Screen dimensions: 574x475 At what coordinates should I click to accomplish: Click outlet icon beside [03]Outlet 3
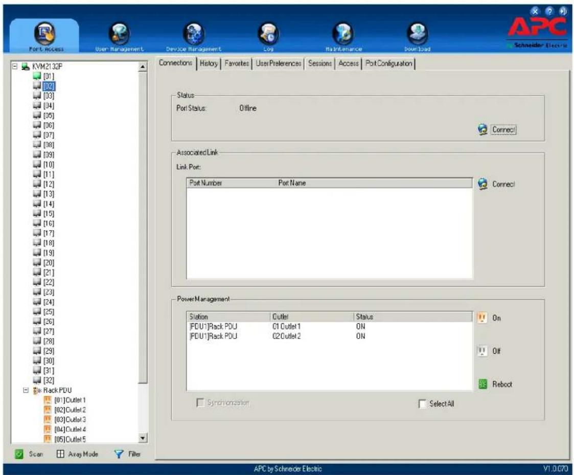pyautogui.click(x=48, y=419)
